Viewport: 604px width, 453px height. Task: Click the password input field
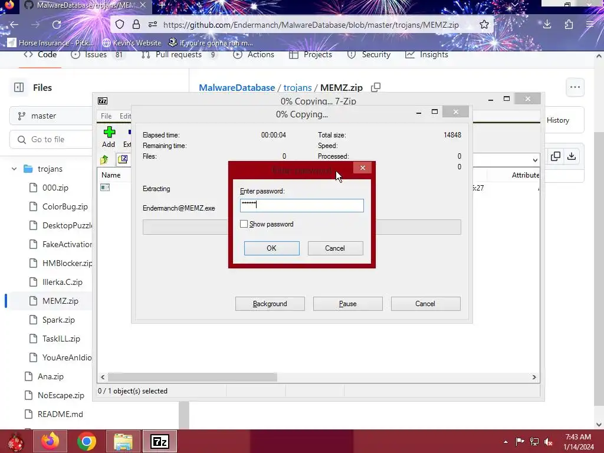point(301,205)
